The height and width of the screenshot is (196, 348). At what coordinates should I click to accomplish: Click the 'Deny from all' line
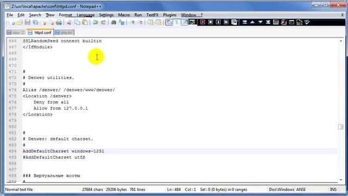51,102
